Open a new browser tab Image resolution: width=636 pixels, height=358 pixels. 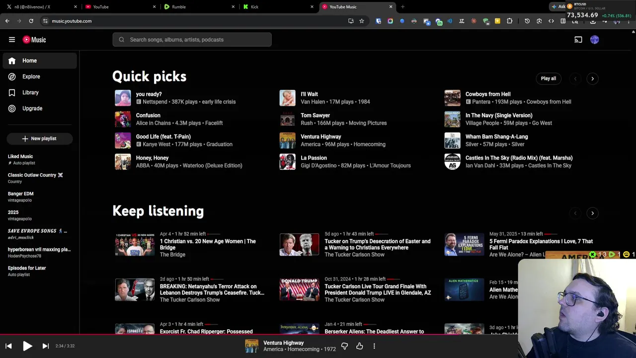coord(402,7)
